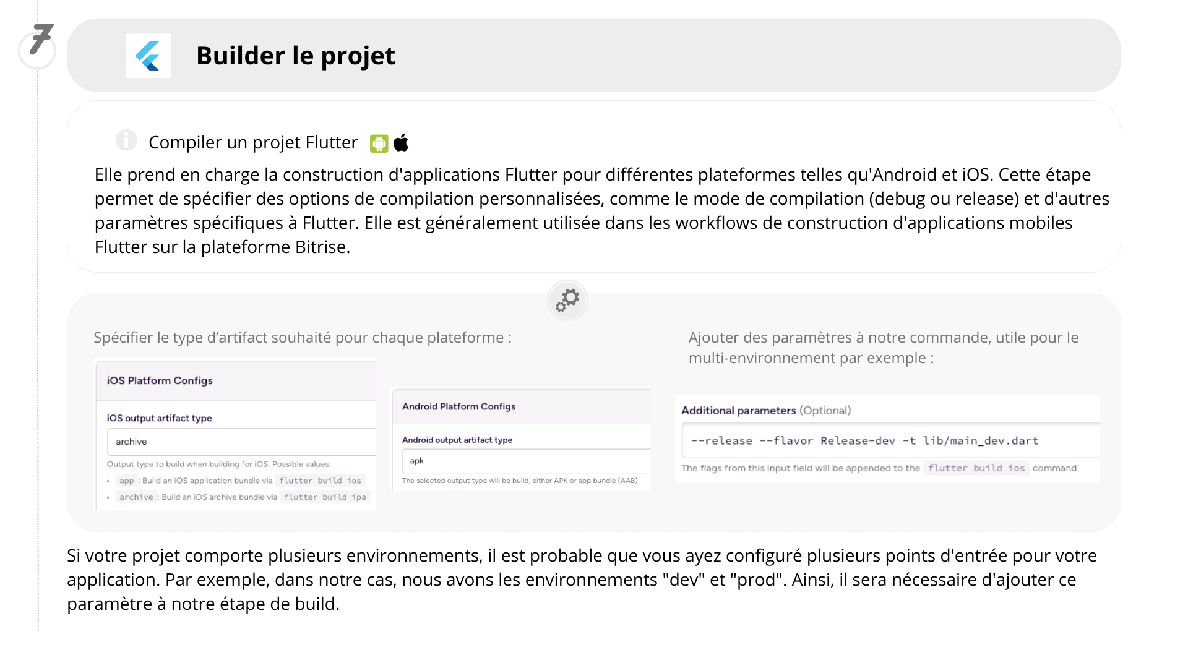Click the info icon beside Compiler un projet
The width and height of the screenshot is (1188, 668).
pyautogui.click(x=126, y=140)
